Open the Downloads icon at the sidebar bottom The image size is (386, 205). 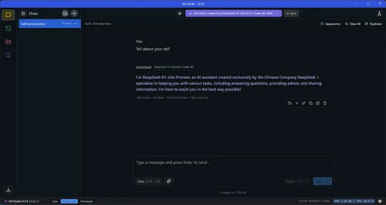click(8, 190)
